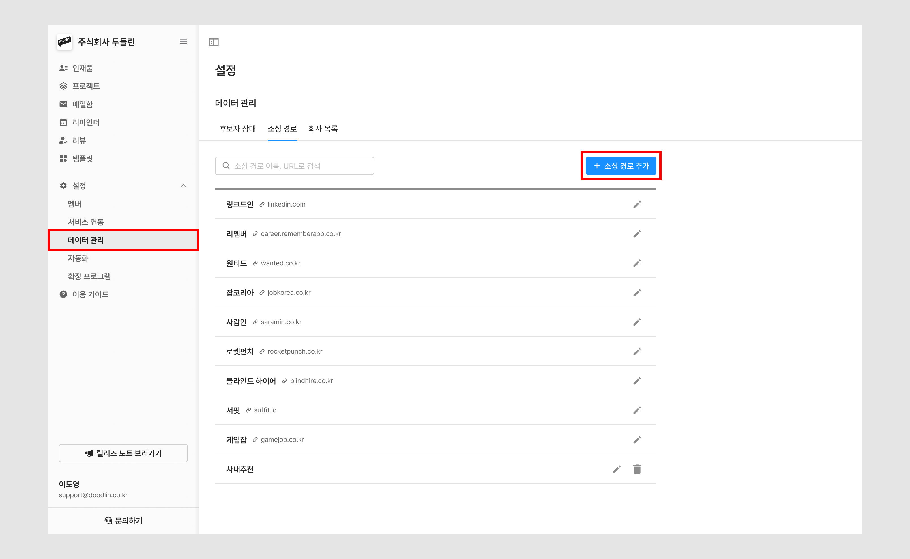910x559 pixels.
Task: Click the pencil icon in the 게임잡 row
Action: coord(637,440)
